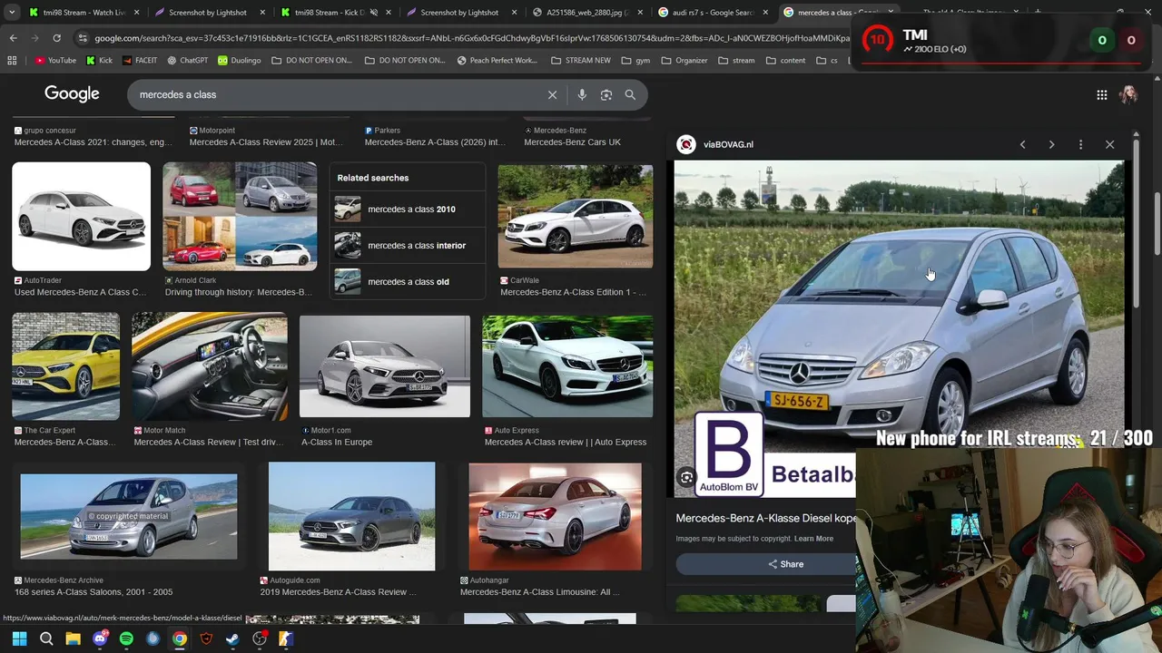
Task: Open the CarWale white A-Class thumbnail
Action: (x=575, y=217)
